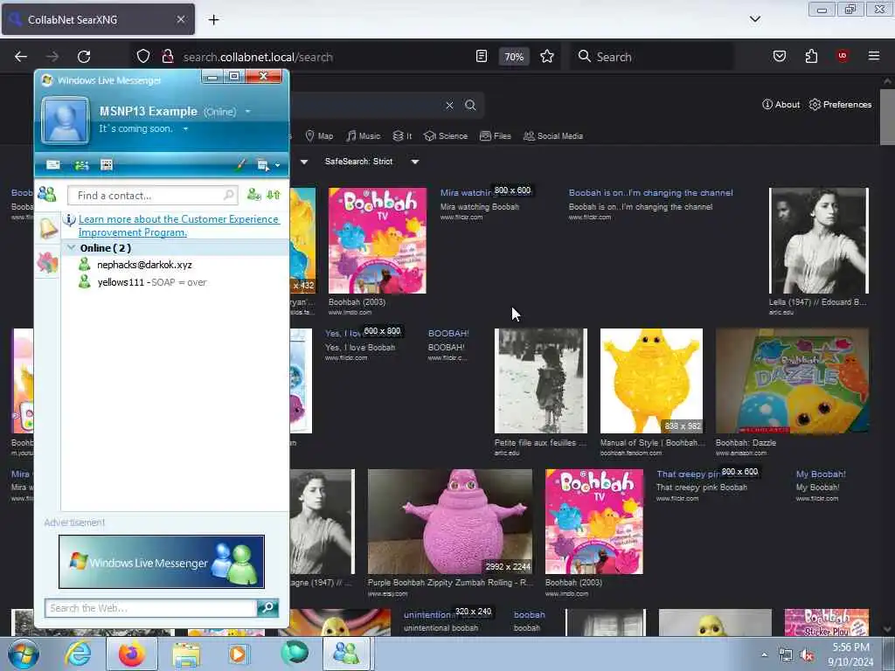Open the Firefox list all tabs chevron
The width and height of the screenshot is (895, 671).
click(755, 19)
